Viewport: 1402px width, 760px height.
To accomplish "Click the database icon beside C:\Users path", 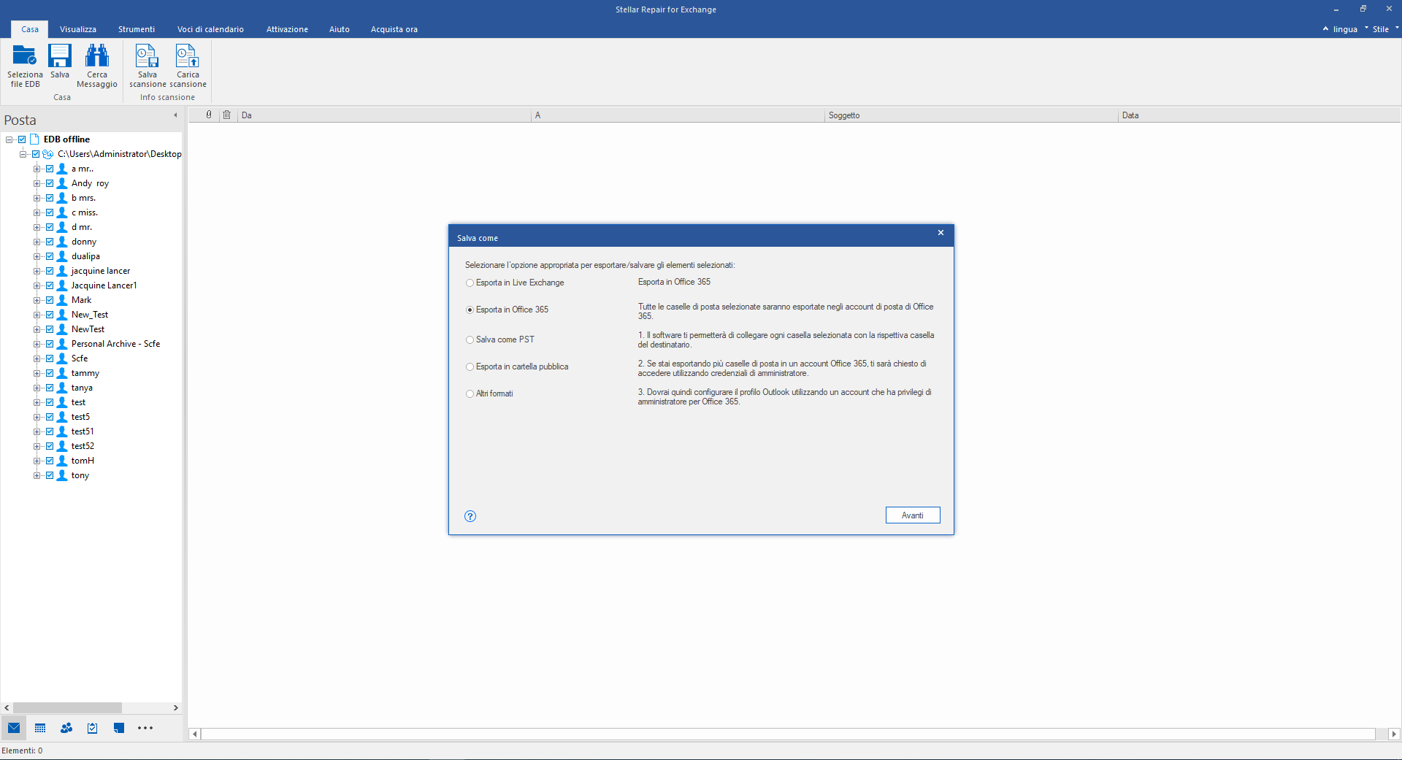I will tap(48, 154).
